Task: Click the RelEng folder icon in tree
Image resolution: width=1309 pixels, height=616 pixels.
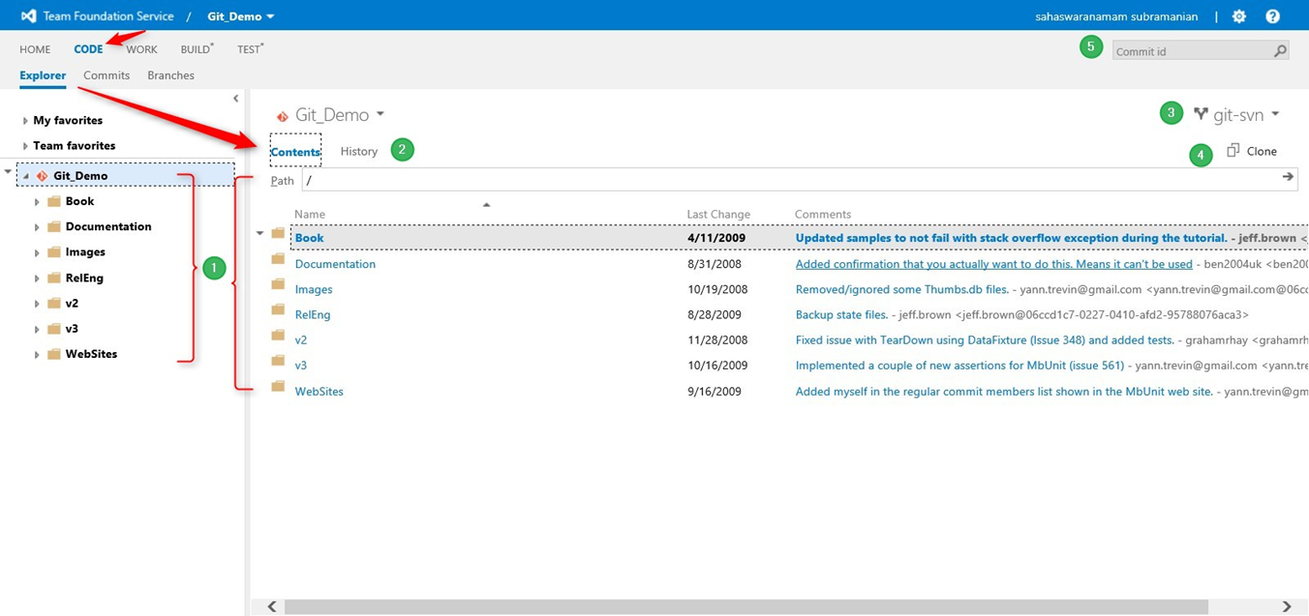Action: click(x=54, y=278)
